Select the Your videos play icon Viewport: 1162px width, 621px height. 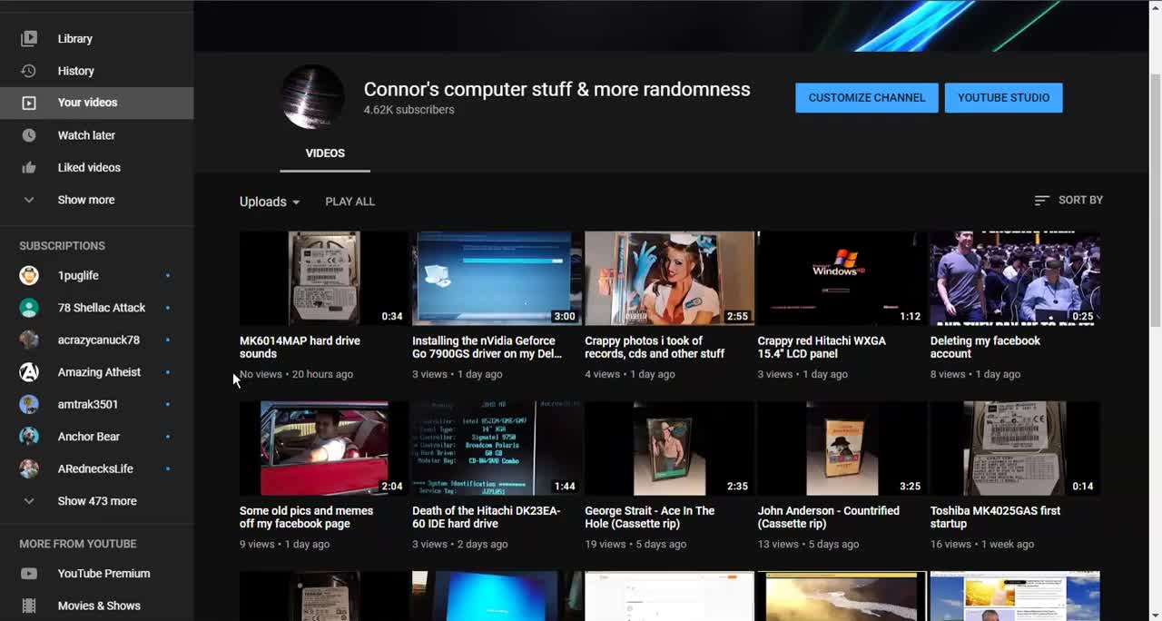point(29,103)
